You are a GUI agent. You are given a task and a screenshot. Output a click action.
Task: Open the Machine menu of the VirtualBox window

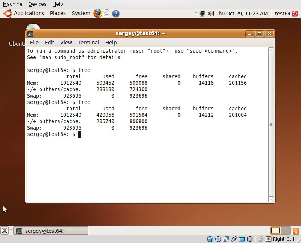[12, 4]
